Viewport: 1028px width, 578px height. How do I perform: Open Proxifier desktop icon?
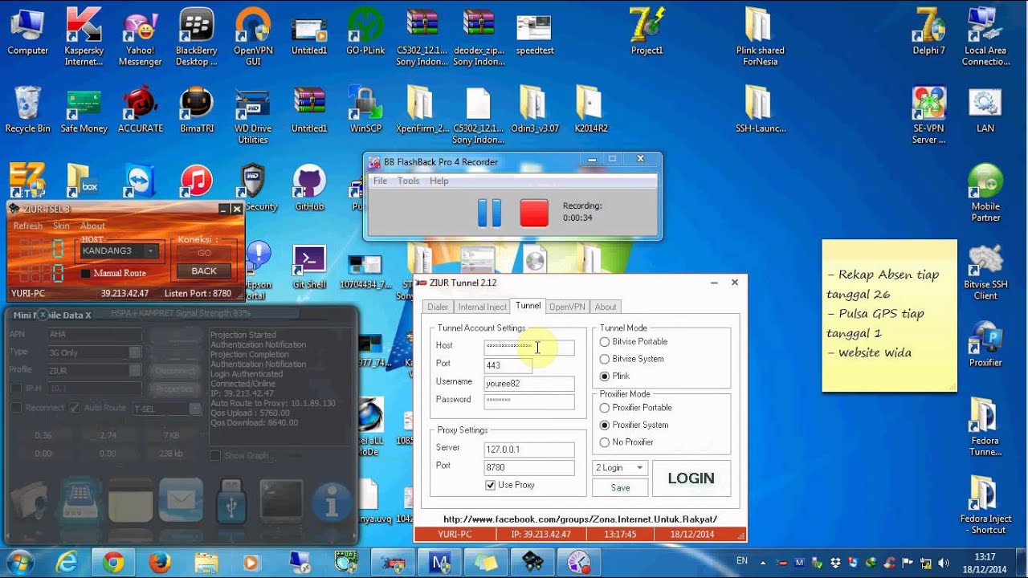click(985, 345)
